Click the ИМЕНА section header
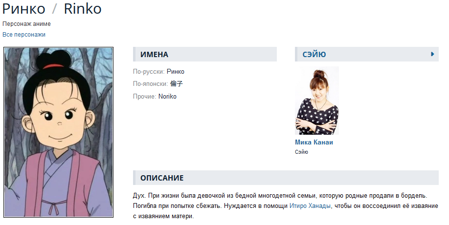Screen dimensions: 449x225 click(205, 54)
